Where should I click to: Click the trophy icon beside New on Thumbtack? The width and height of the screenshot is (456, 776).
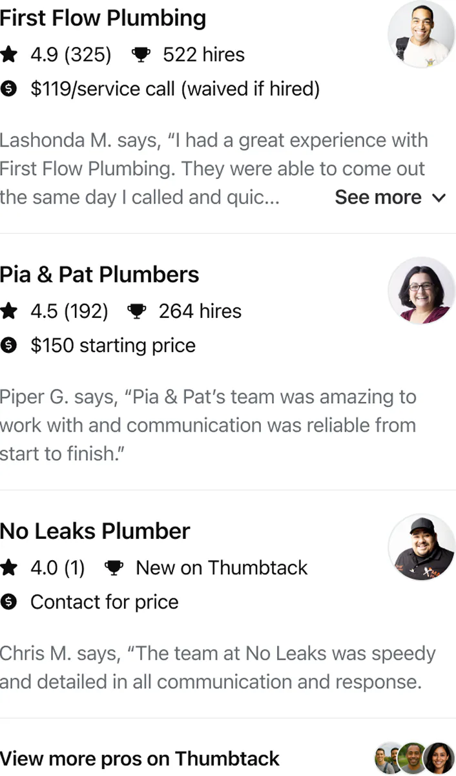(115, 567)
